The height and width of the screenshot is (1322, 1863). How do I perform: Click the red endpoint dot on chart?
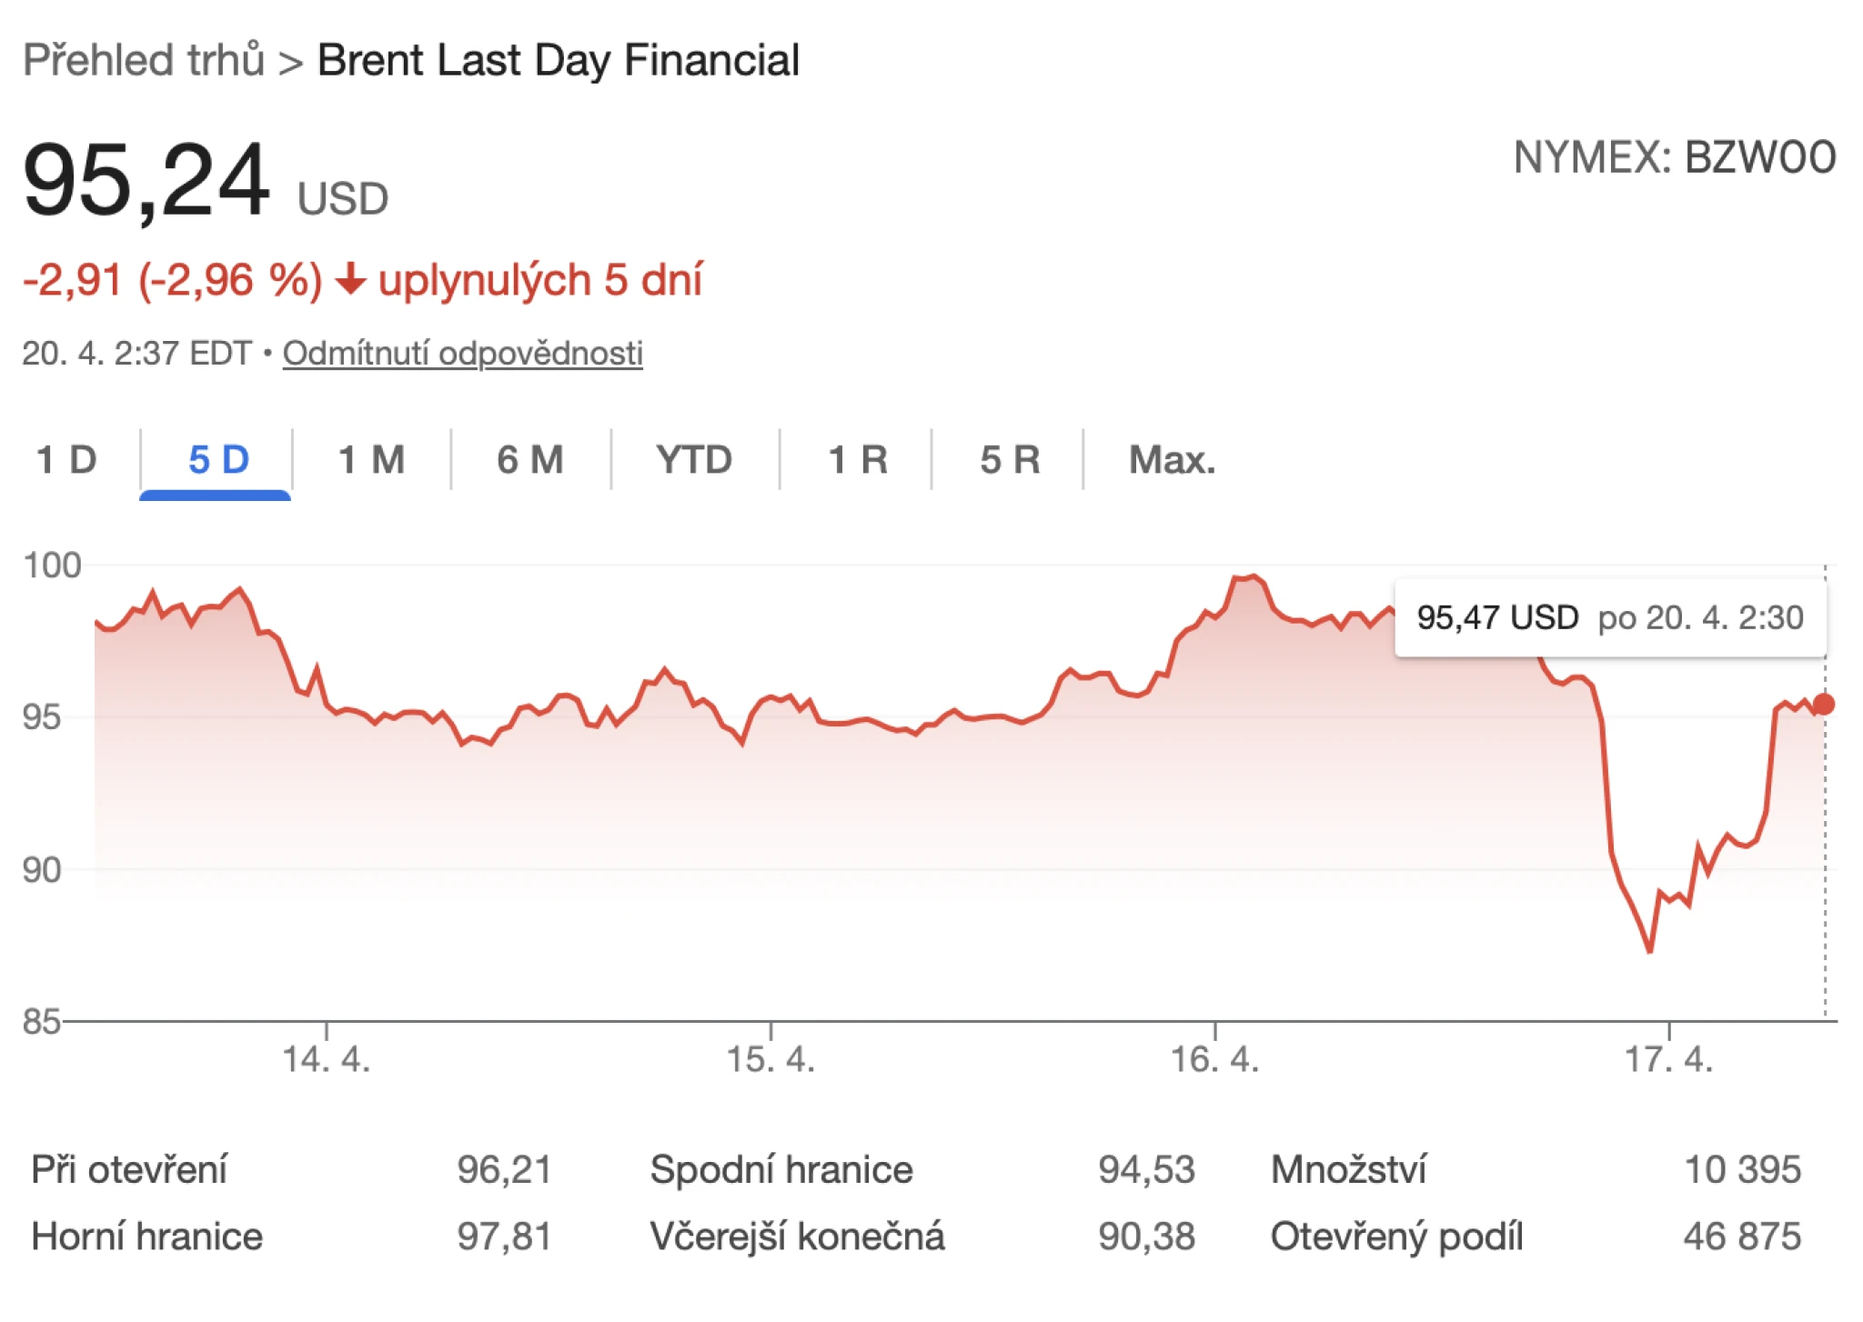1823,705
